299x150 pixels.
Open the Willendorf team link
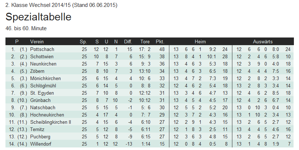point(42,144)
